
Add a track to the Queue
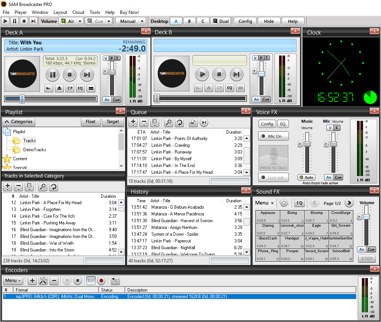pyautogui.click(x=133, y=122)
